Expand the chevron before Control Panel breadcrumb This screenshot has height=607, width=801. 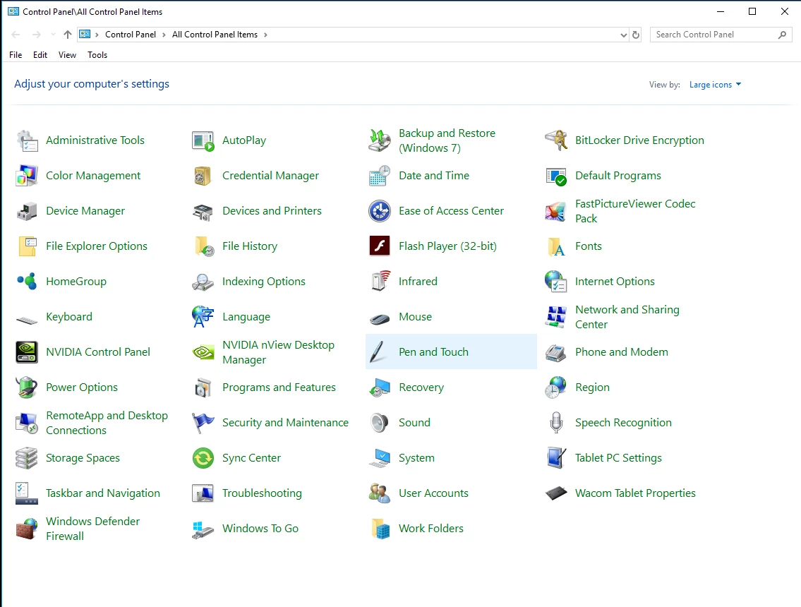point(97,35)
